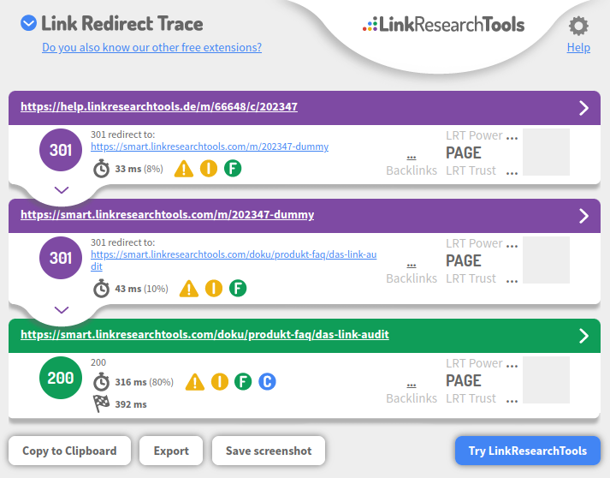Image resolution: width=610 pixels, height=478 pixels.
Task: Click the stopwatch icon next to 43 ms
Action: click(101, 289)
